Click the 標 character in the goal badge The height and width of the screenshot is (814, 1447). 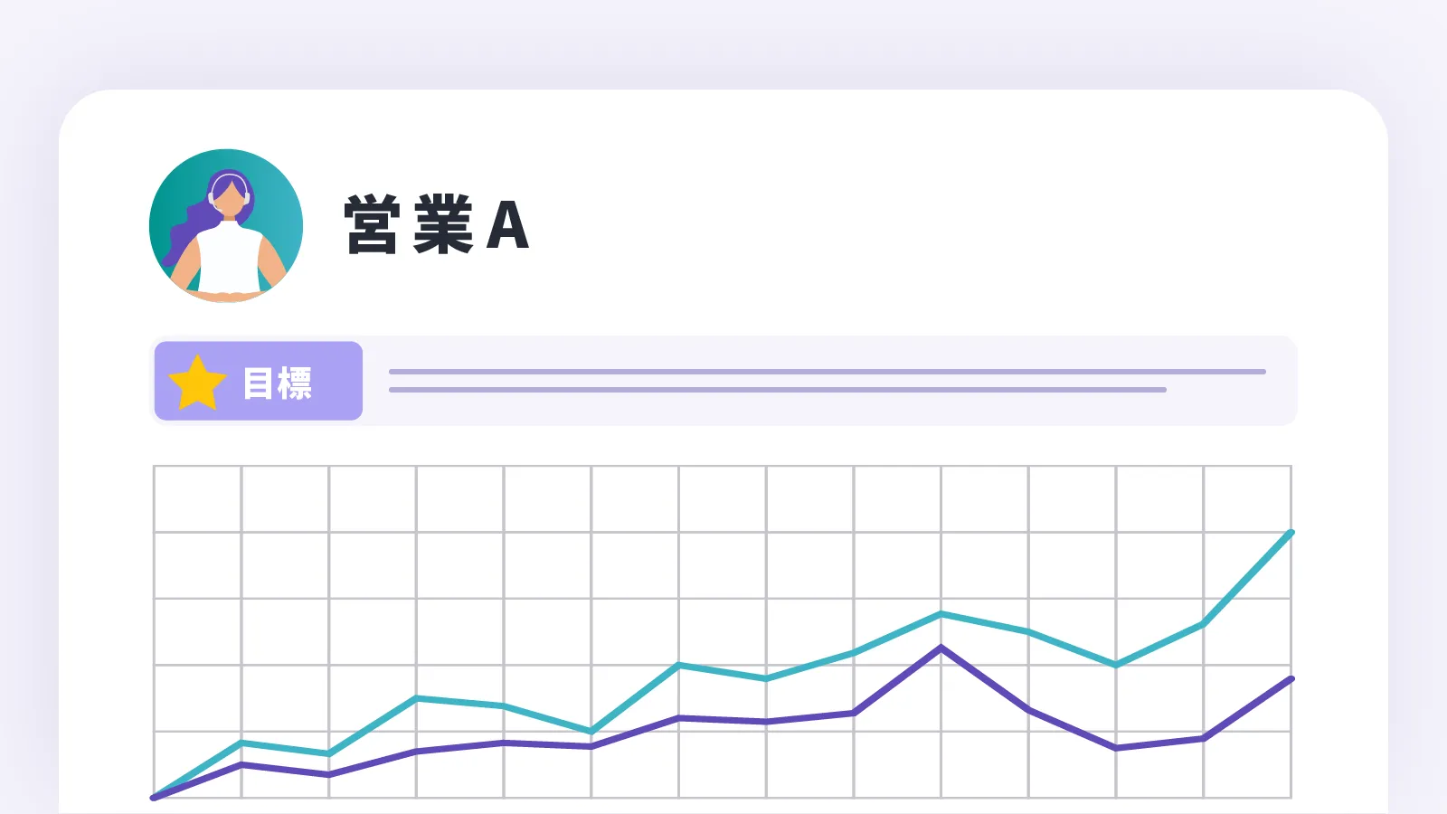point(295,383)
